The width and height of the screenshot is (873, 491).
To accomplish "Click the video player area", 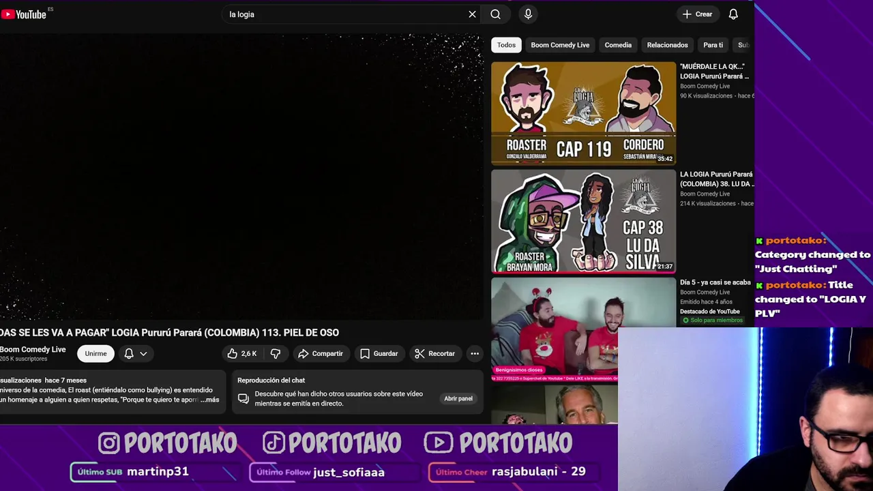I will (x=241, y=176).
